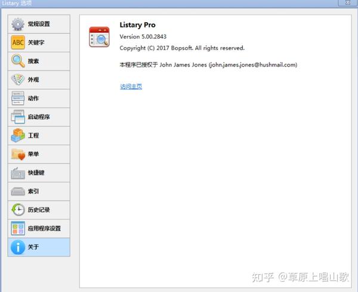This screenshot has width=358, height=292.
Task: Close the Listary options window
Action: click(x=348, y=2)
